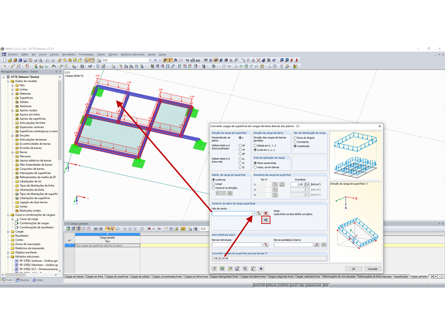Pick individual bars selection icon

coord(266,244)
